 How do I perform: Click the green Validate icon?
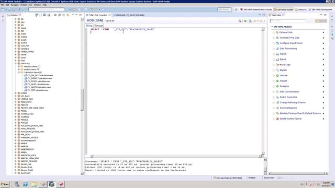click(x=277, y=75)
